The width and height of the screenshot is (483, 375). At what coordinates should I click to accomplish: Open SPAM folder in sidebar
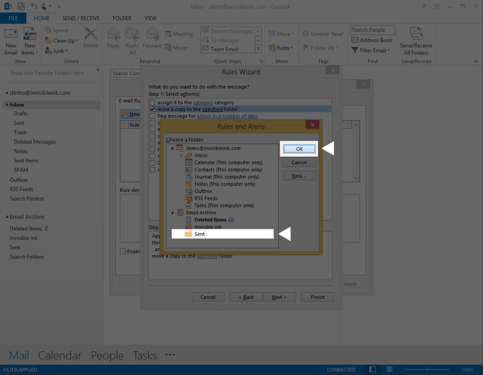pos(21,170)
